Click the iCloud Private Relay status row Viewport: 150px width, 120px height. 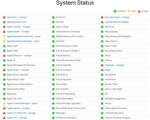click(75, 94)
